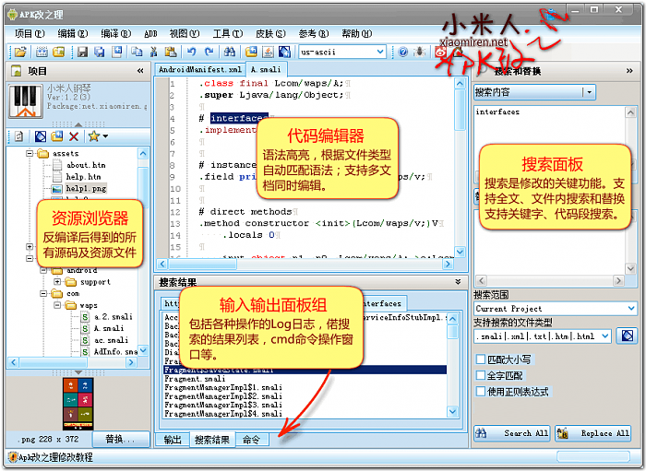Image resolution: width=646 pixels, height=471 pixels.
Task: Enable the 全字匹配 checkbox
Action: [481, 375]
